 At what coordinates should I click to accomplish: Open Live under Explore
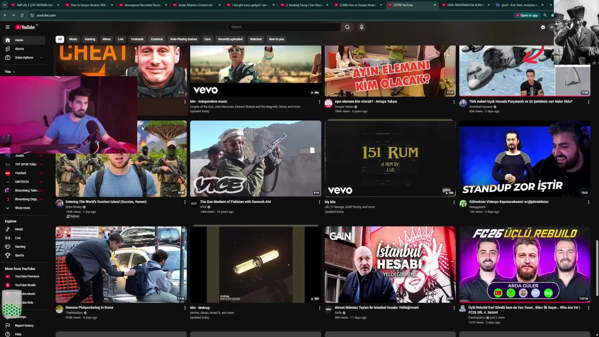click(x=23, y=238)
